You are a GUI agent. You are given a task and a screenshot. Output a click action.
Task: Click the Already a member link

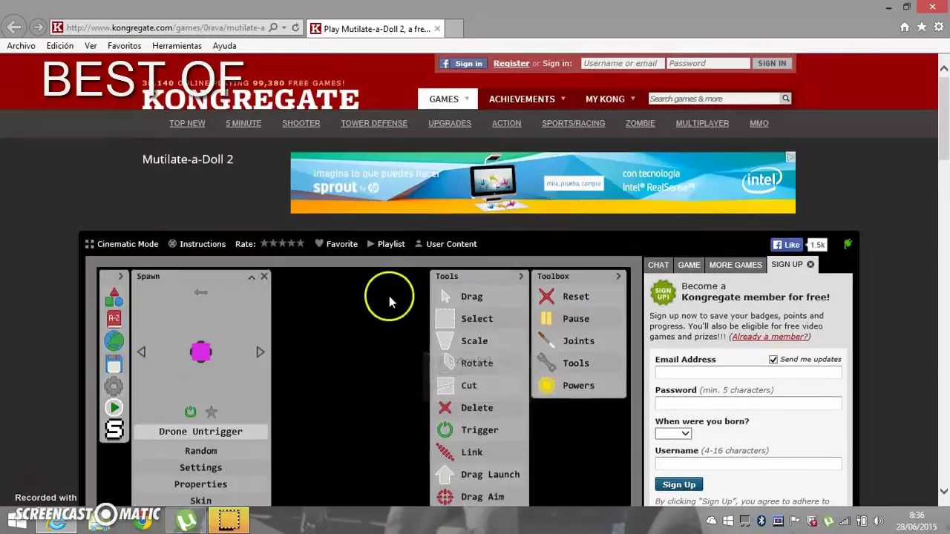770,337
